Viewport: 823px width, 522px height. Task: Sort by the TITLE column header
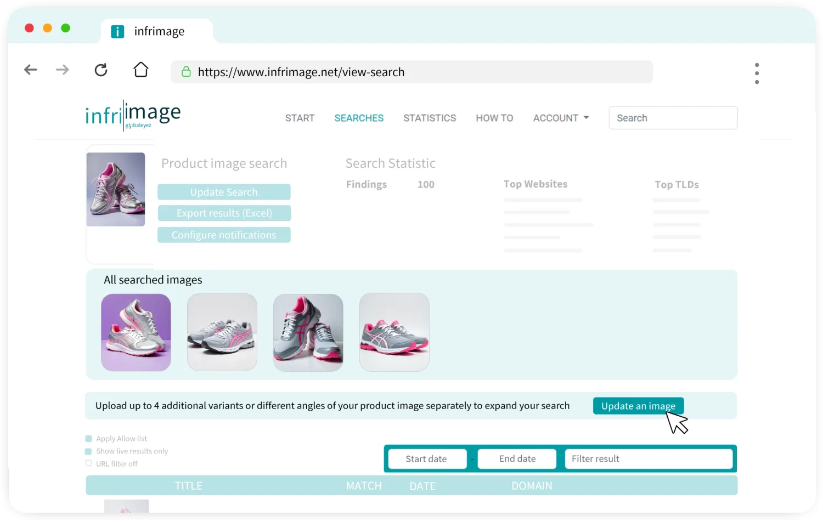[189, 486]
